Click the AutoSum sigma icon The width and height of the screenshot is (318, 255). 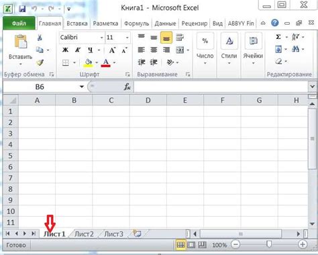(278, 37)
